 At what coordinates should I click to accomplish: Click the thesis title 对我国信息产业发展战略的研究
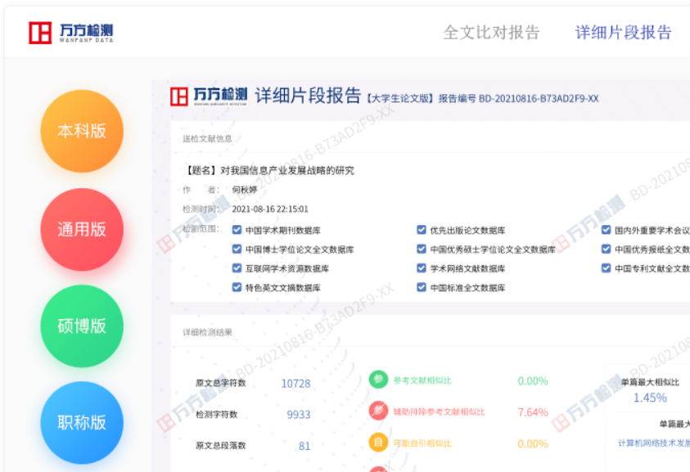[x=287, y=170]
